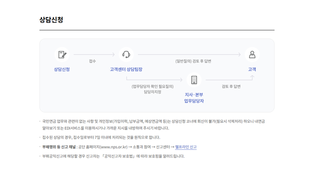Open the 헬프라인 신고 link
This screenshot has width=323, height=182.
click(x=186, y=147)
